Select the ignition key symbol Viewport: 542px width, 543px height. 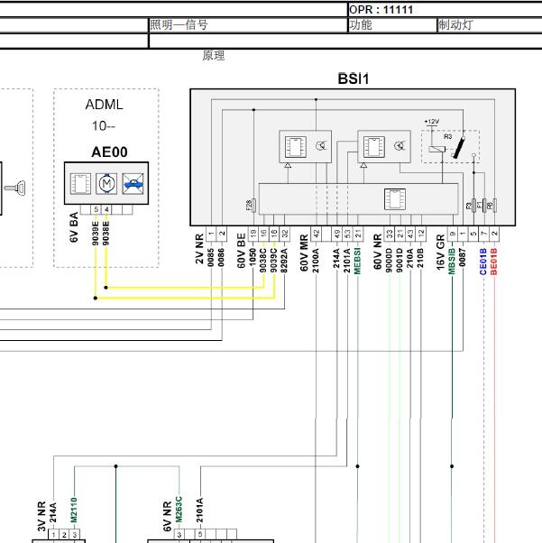click(15, 188)
